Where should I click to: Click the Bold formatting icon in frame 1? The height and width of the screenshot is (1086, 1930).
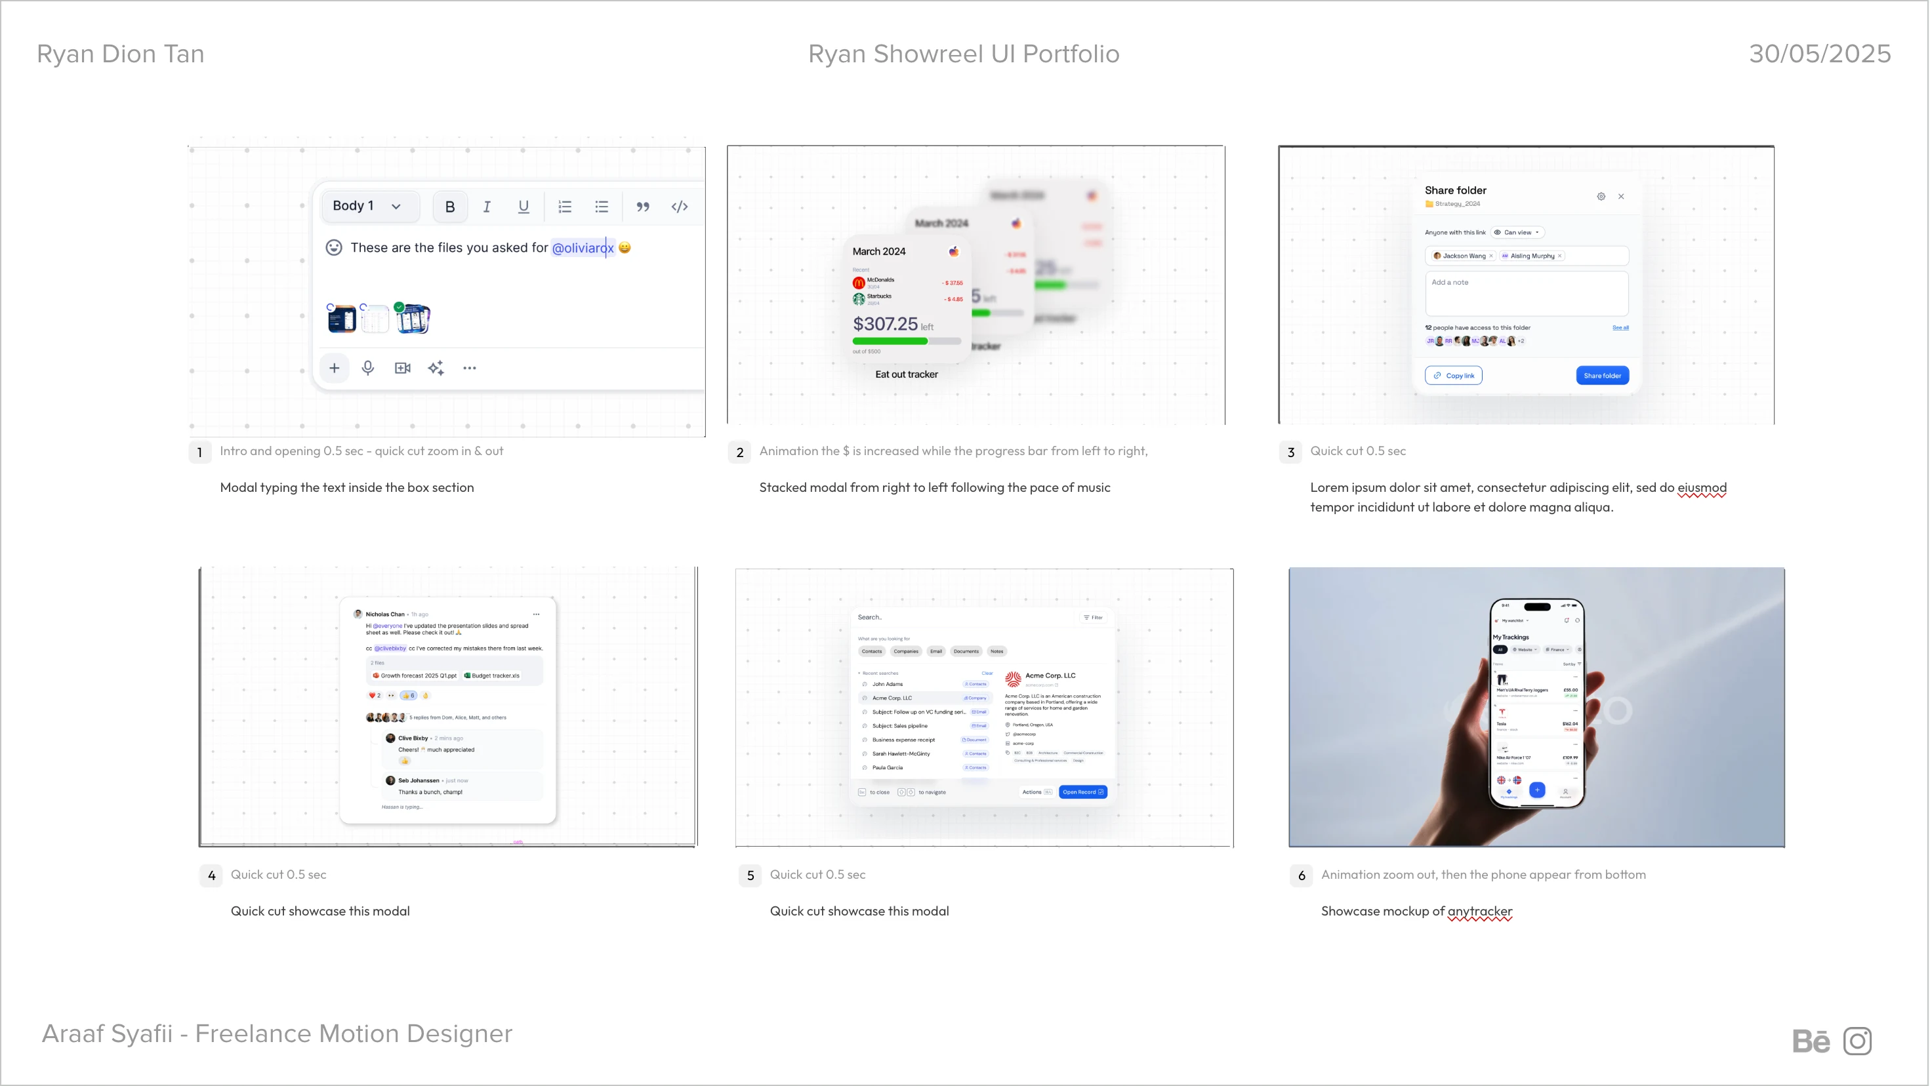(450, 207)
